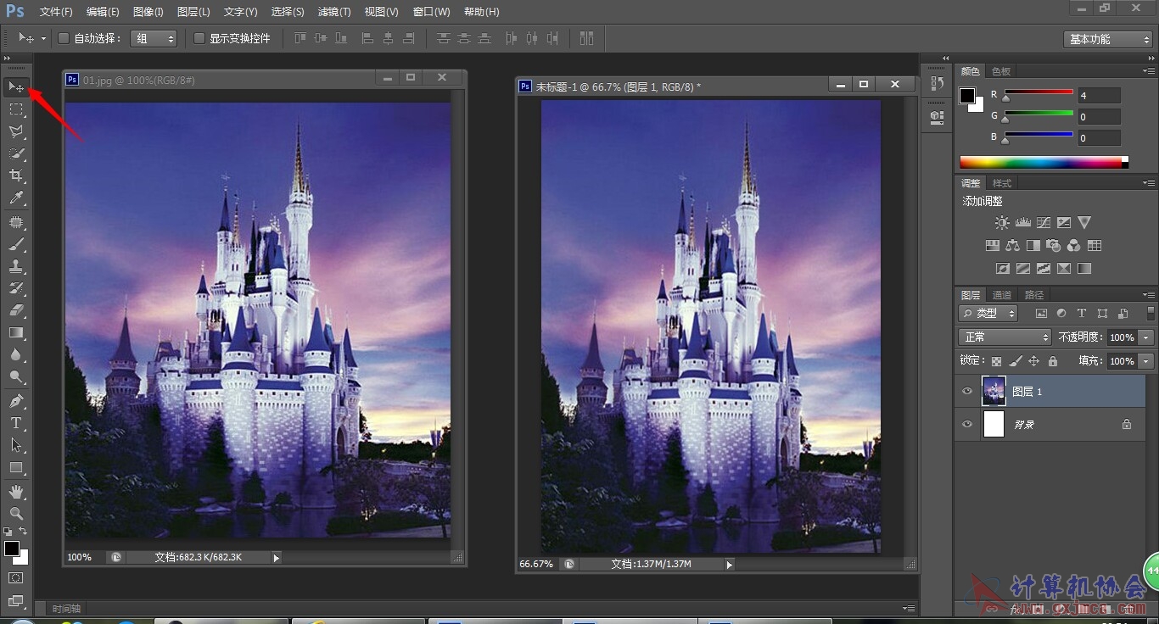Add a Levels adjustment

pyautogui.click(x=1022, y=222)
